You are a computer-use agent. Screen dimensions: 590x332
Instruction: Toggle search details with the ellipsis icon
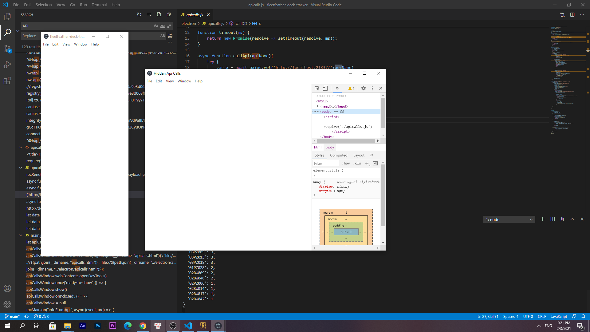pyautogui.click(x=170, y=42)
